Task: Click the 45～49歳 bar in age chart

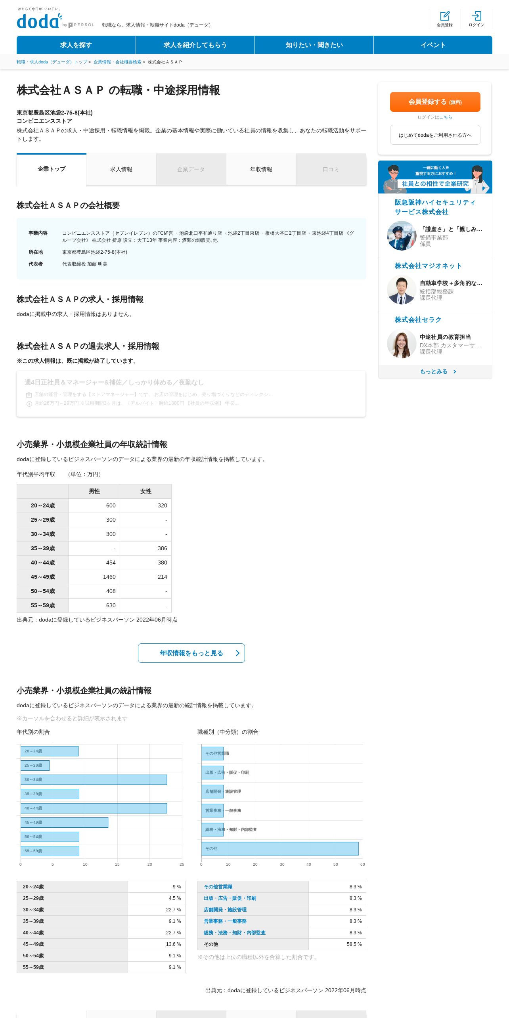Action: pyautogui.click(x=64, y=822)
